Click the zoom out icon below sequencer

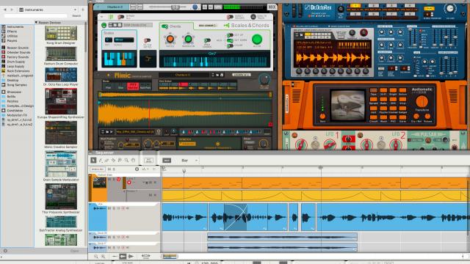(96, 257)
